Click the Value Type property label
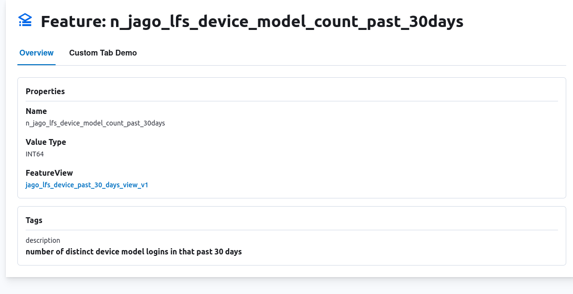Image resolution: width=573 pixels, height=294 pixels. point(46,142)
